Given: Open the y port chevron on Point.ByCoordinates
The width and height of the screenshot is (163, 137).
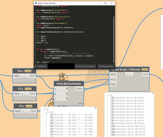Looking at the screenshot, I should pyautogui.click(x=67, y=94).
